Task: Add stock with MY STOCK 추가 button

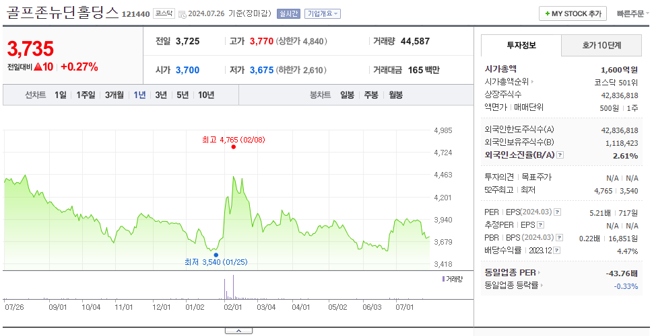Action: [x=573, y=13]
